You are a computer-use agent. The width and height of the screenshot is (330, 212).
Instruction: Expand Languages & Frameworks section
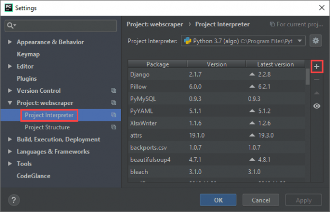(x=10, y=151)
